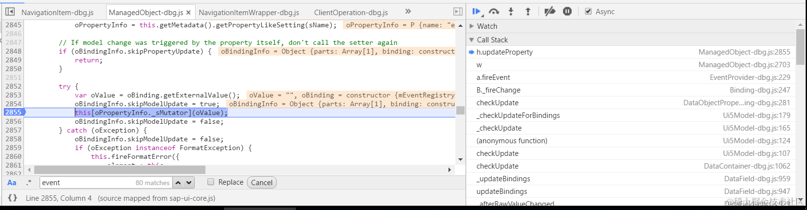Image resolution: width=807 pixels, height=210 pixels.
Task: Switch to NavigationItem-dbg.js tab
Action: [x=57, y=12]
